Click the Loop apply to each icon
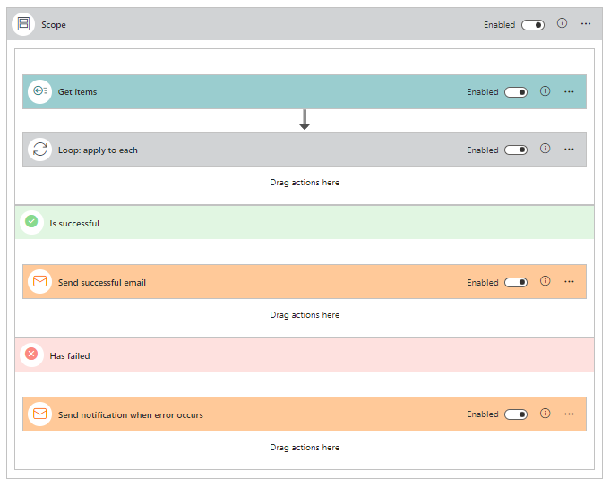This screenshot has width=610, height=487. point(39,150)
